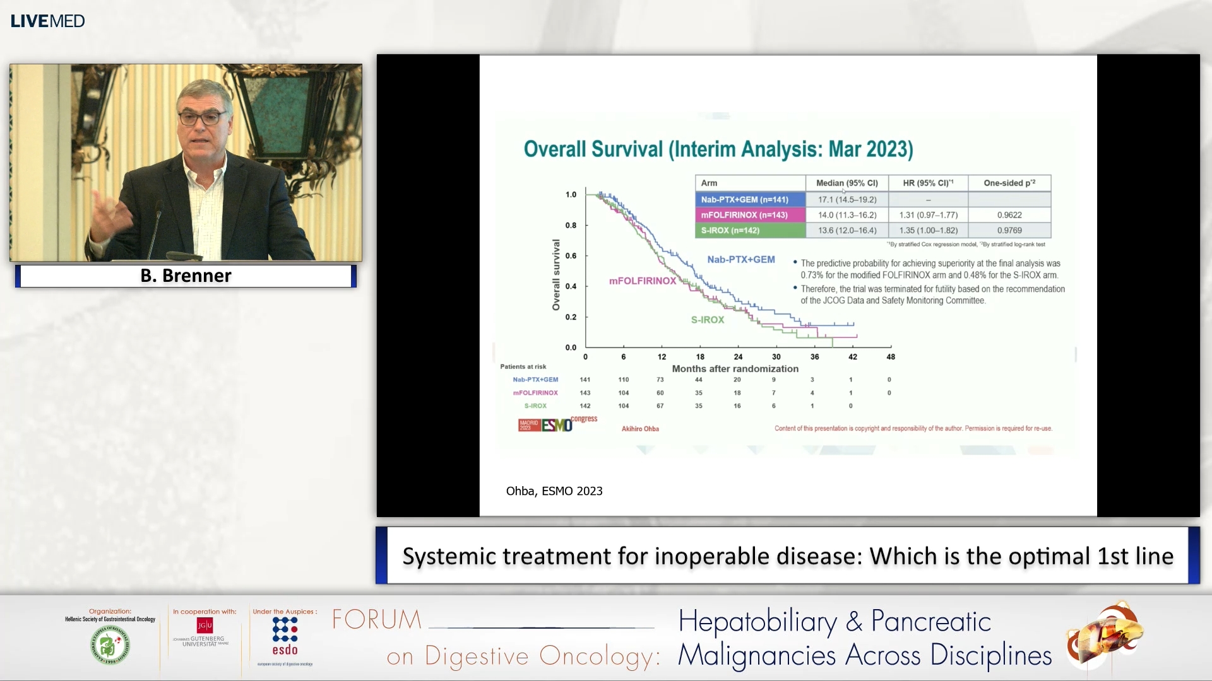Click the median value 13.6 (12.0–16.4)
The height and width of the screenshot is (681, 1212).
click(x=847, y=230)
